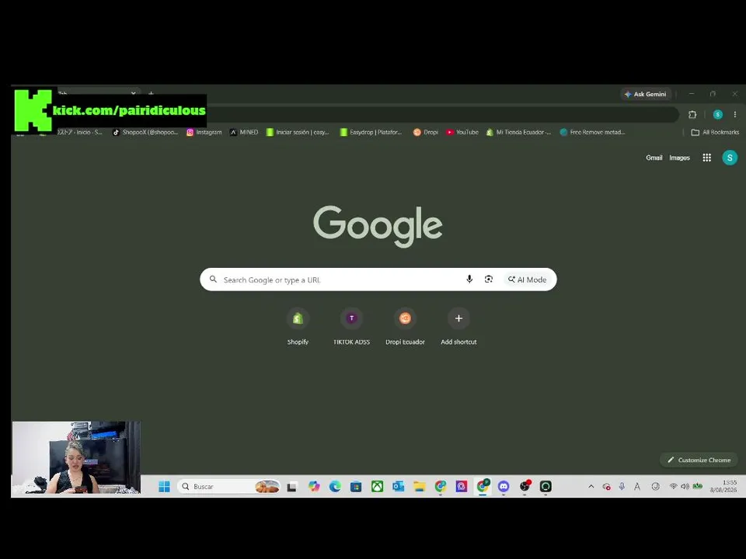
Task: Open the Easydrop Plataforma bookmark
Action: point(371,132)
